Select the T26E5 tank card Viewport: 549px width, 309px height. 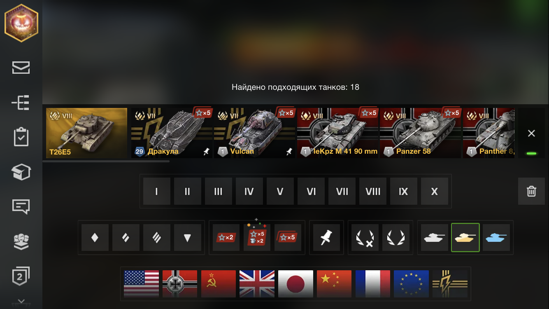[x=86, y=133]
